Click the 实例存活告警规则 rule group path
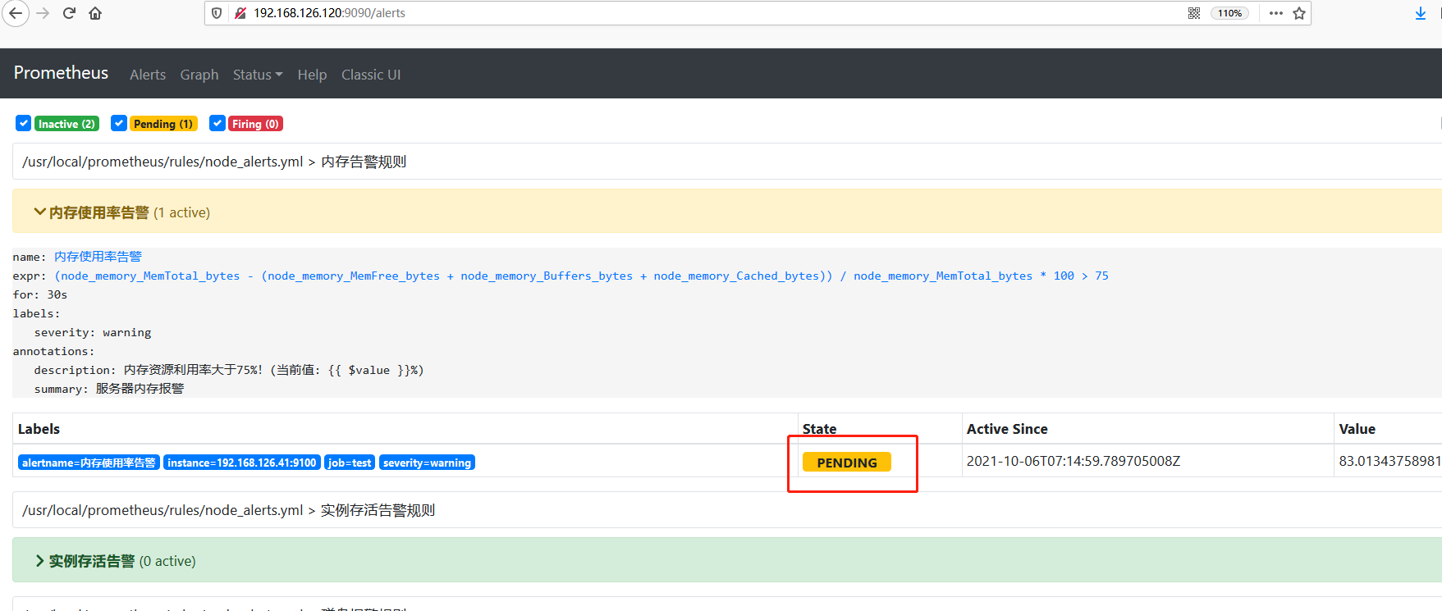The image size is (1442, 611). pyautogui.click(x=229, y=510)
